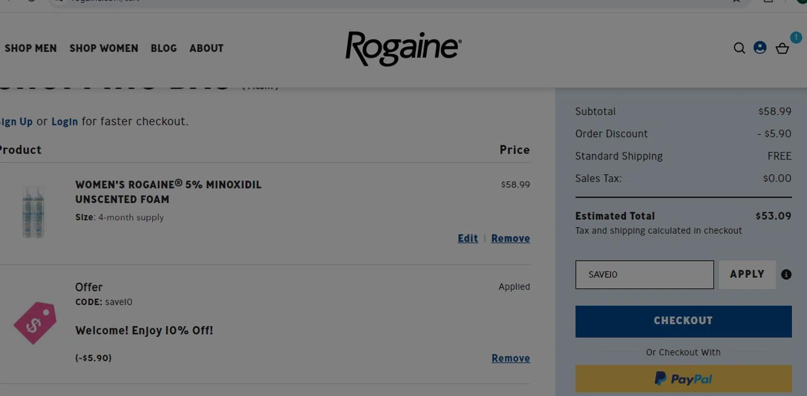The height and width of the screenshot is (396, 807).
Task: Click the Standard Shipping FREE value
Action: pyautogui.click(x=779, y=156)
